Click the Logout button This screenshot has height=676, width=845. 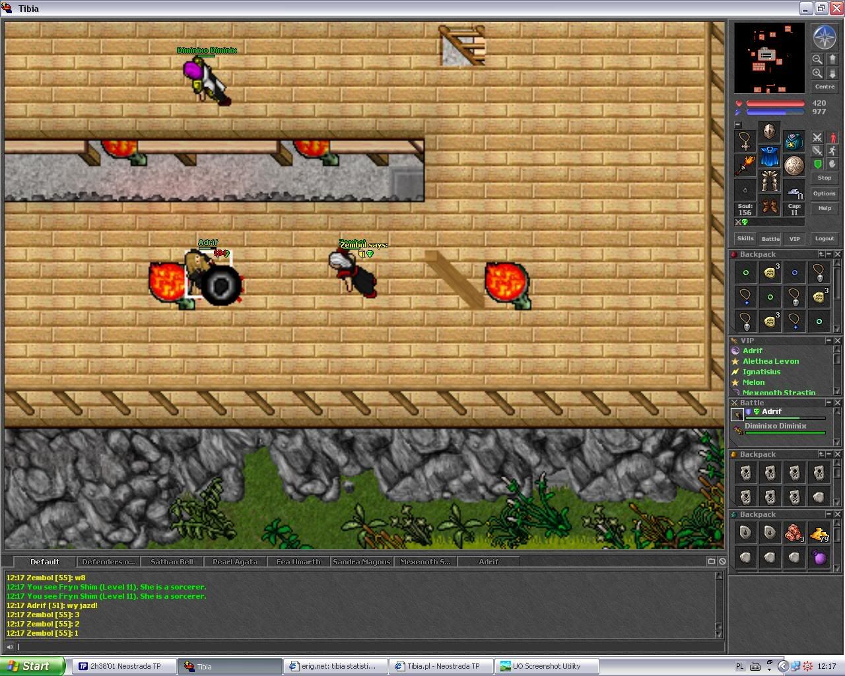point(825,238)
